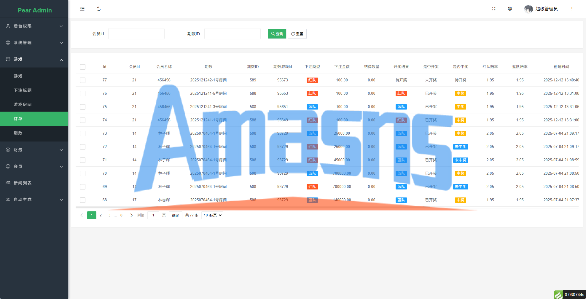Click the 会员id input field
Image resolution: width=586 pixels, height=299 pixels.
pos(136,34)
